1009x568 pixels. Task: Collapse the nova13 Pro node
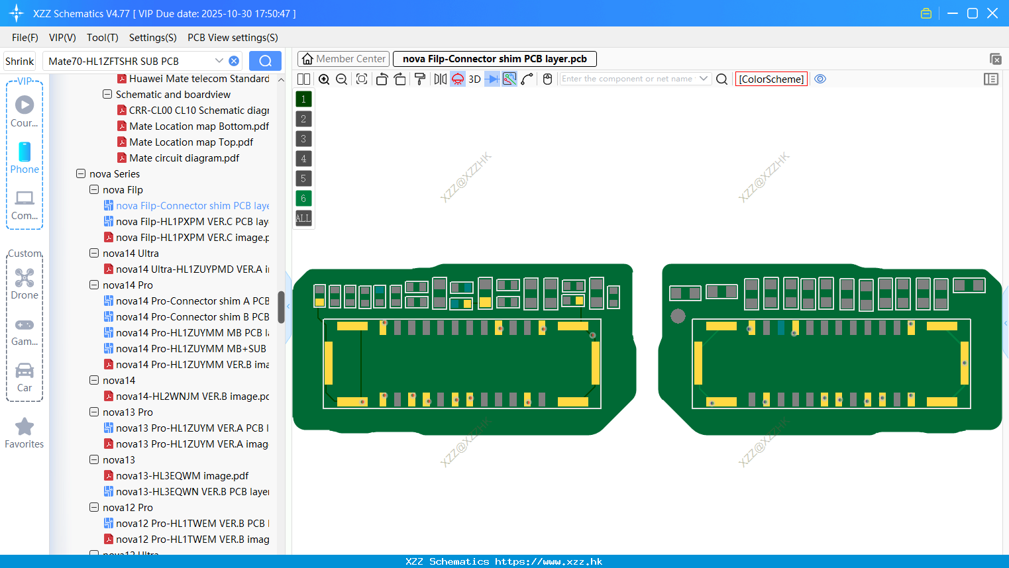(94, 412)
